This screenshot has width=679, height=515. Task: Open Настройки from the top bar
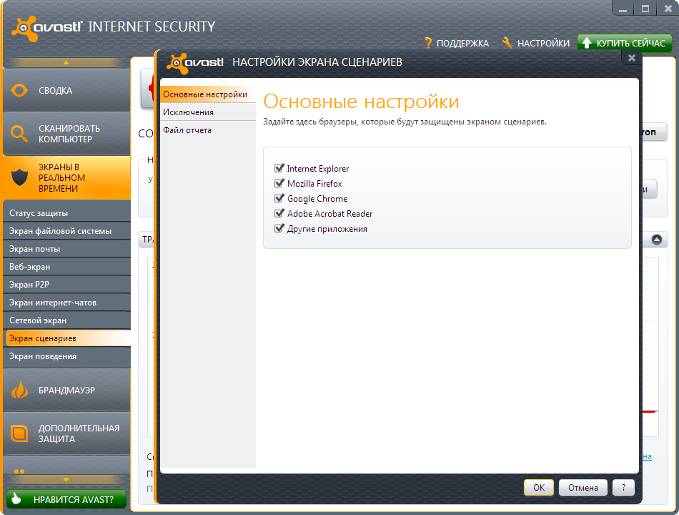(x=543, y=44)
